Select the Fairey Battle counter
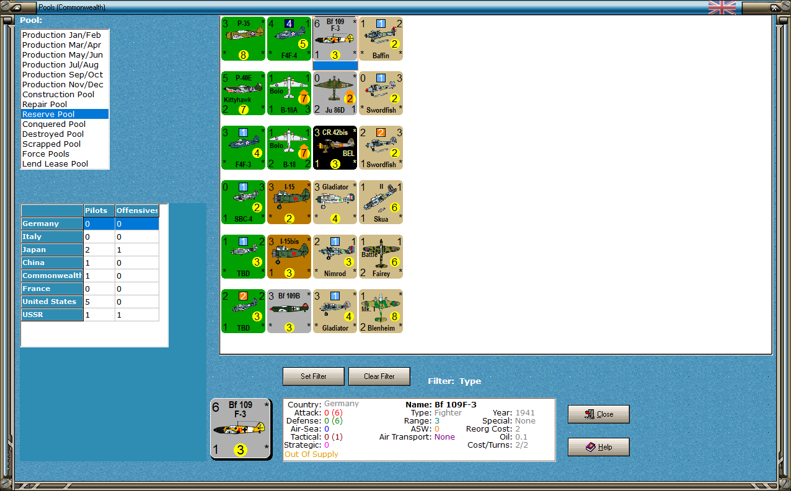The width and height of the screenshot is (791, 491). 381,257
